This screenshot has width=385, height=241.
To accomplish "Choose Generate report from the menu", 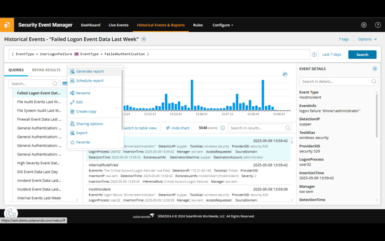I will [90, 71].
